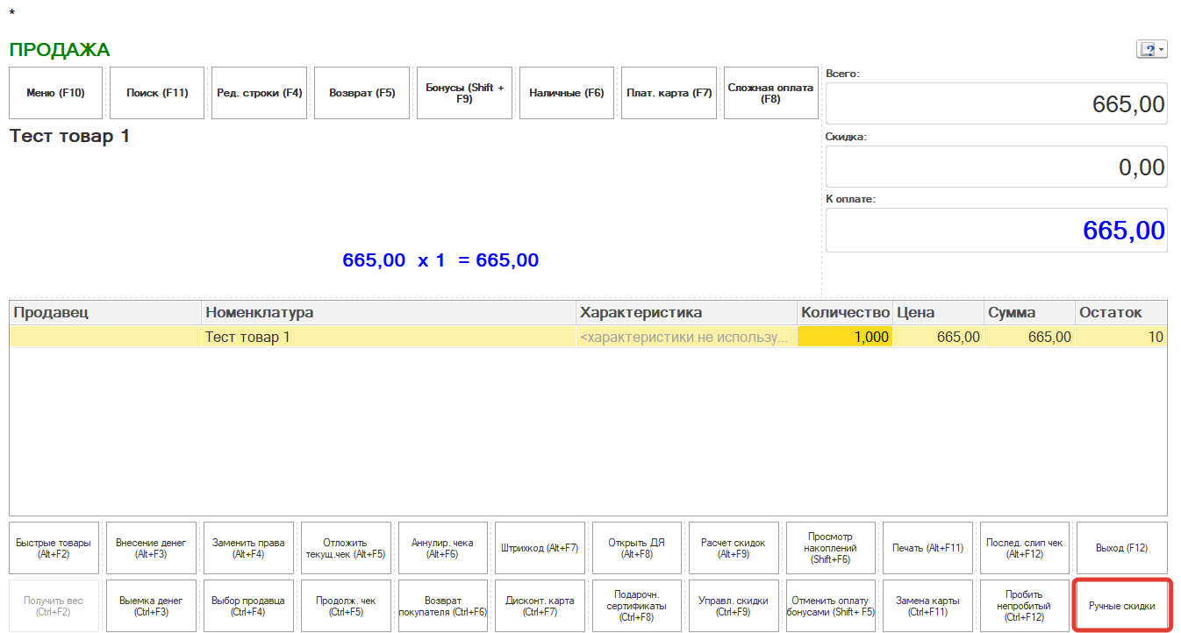Exit with Выход (F12) button
Screen dimensions: 1181x633
coord(1121,549)
